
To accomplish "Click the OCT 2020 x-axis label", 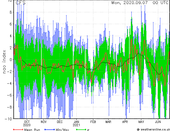I will pos(27,124).
